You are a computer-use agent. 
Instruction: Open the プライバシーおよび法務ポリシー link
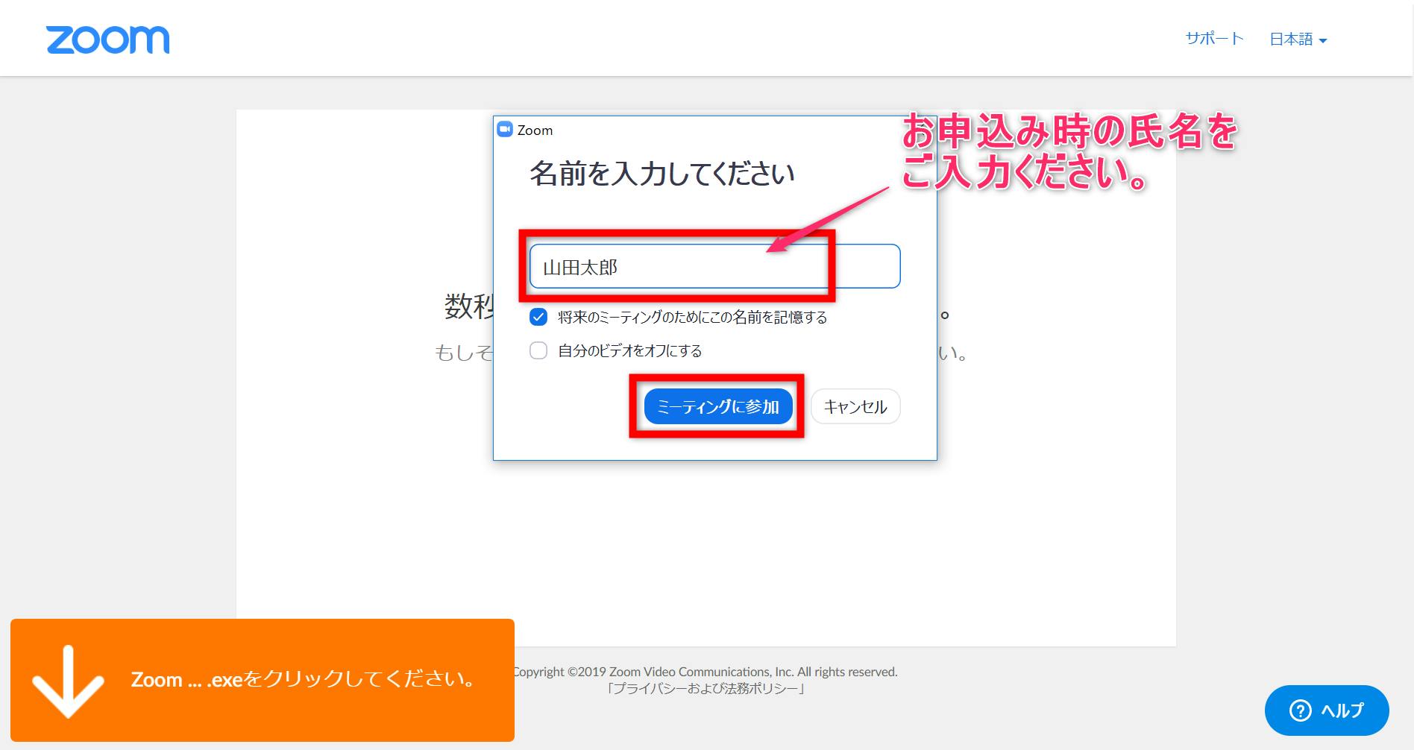tap(706, 689)
